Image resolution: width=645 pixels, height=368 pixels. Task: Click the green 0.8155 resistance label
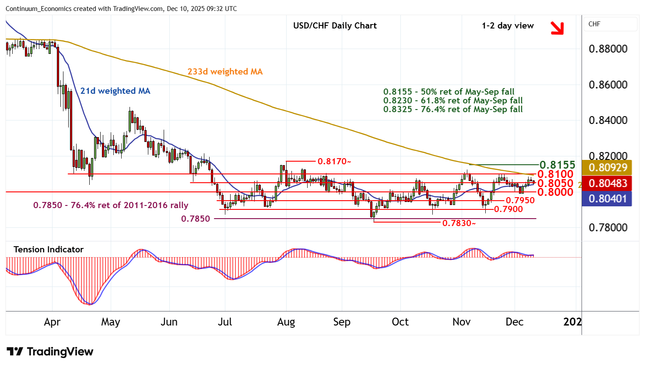557,165
